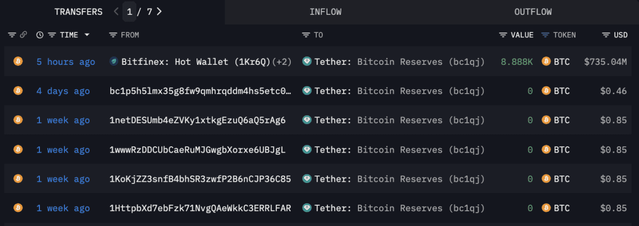The height and width of the screenshot is (226, 639).
Task: Open the 1netDESUmb4eZVKy1xtkgEzuQ6aQ5rAg6 address
Action: coord(198,120)
